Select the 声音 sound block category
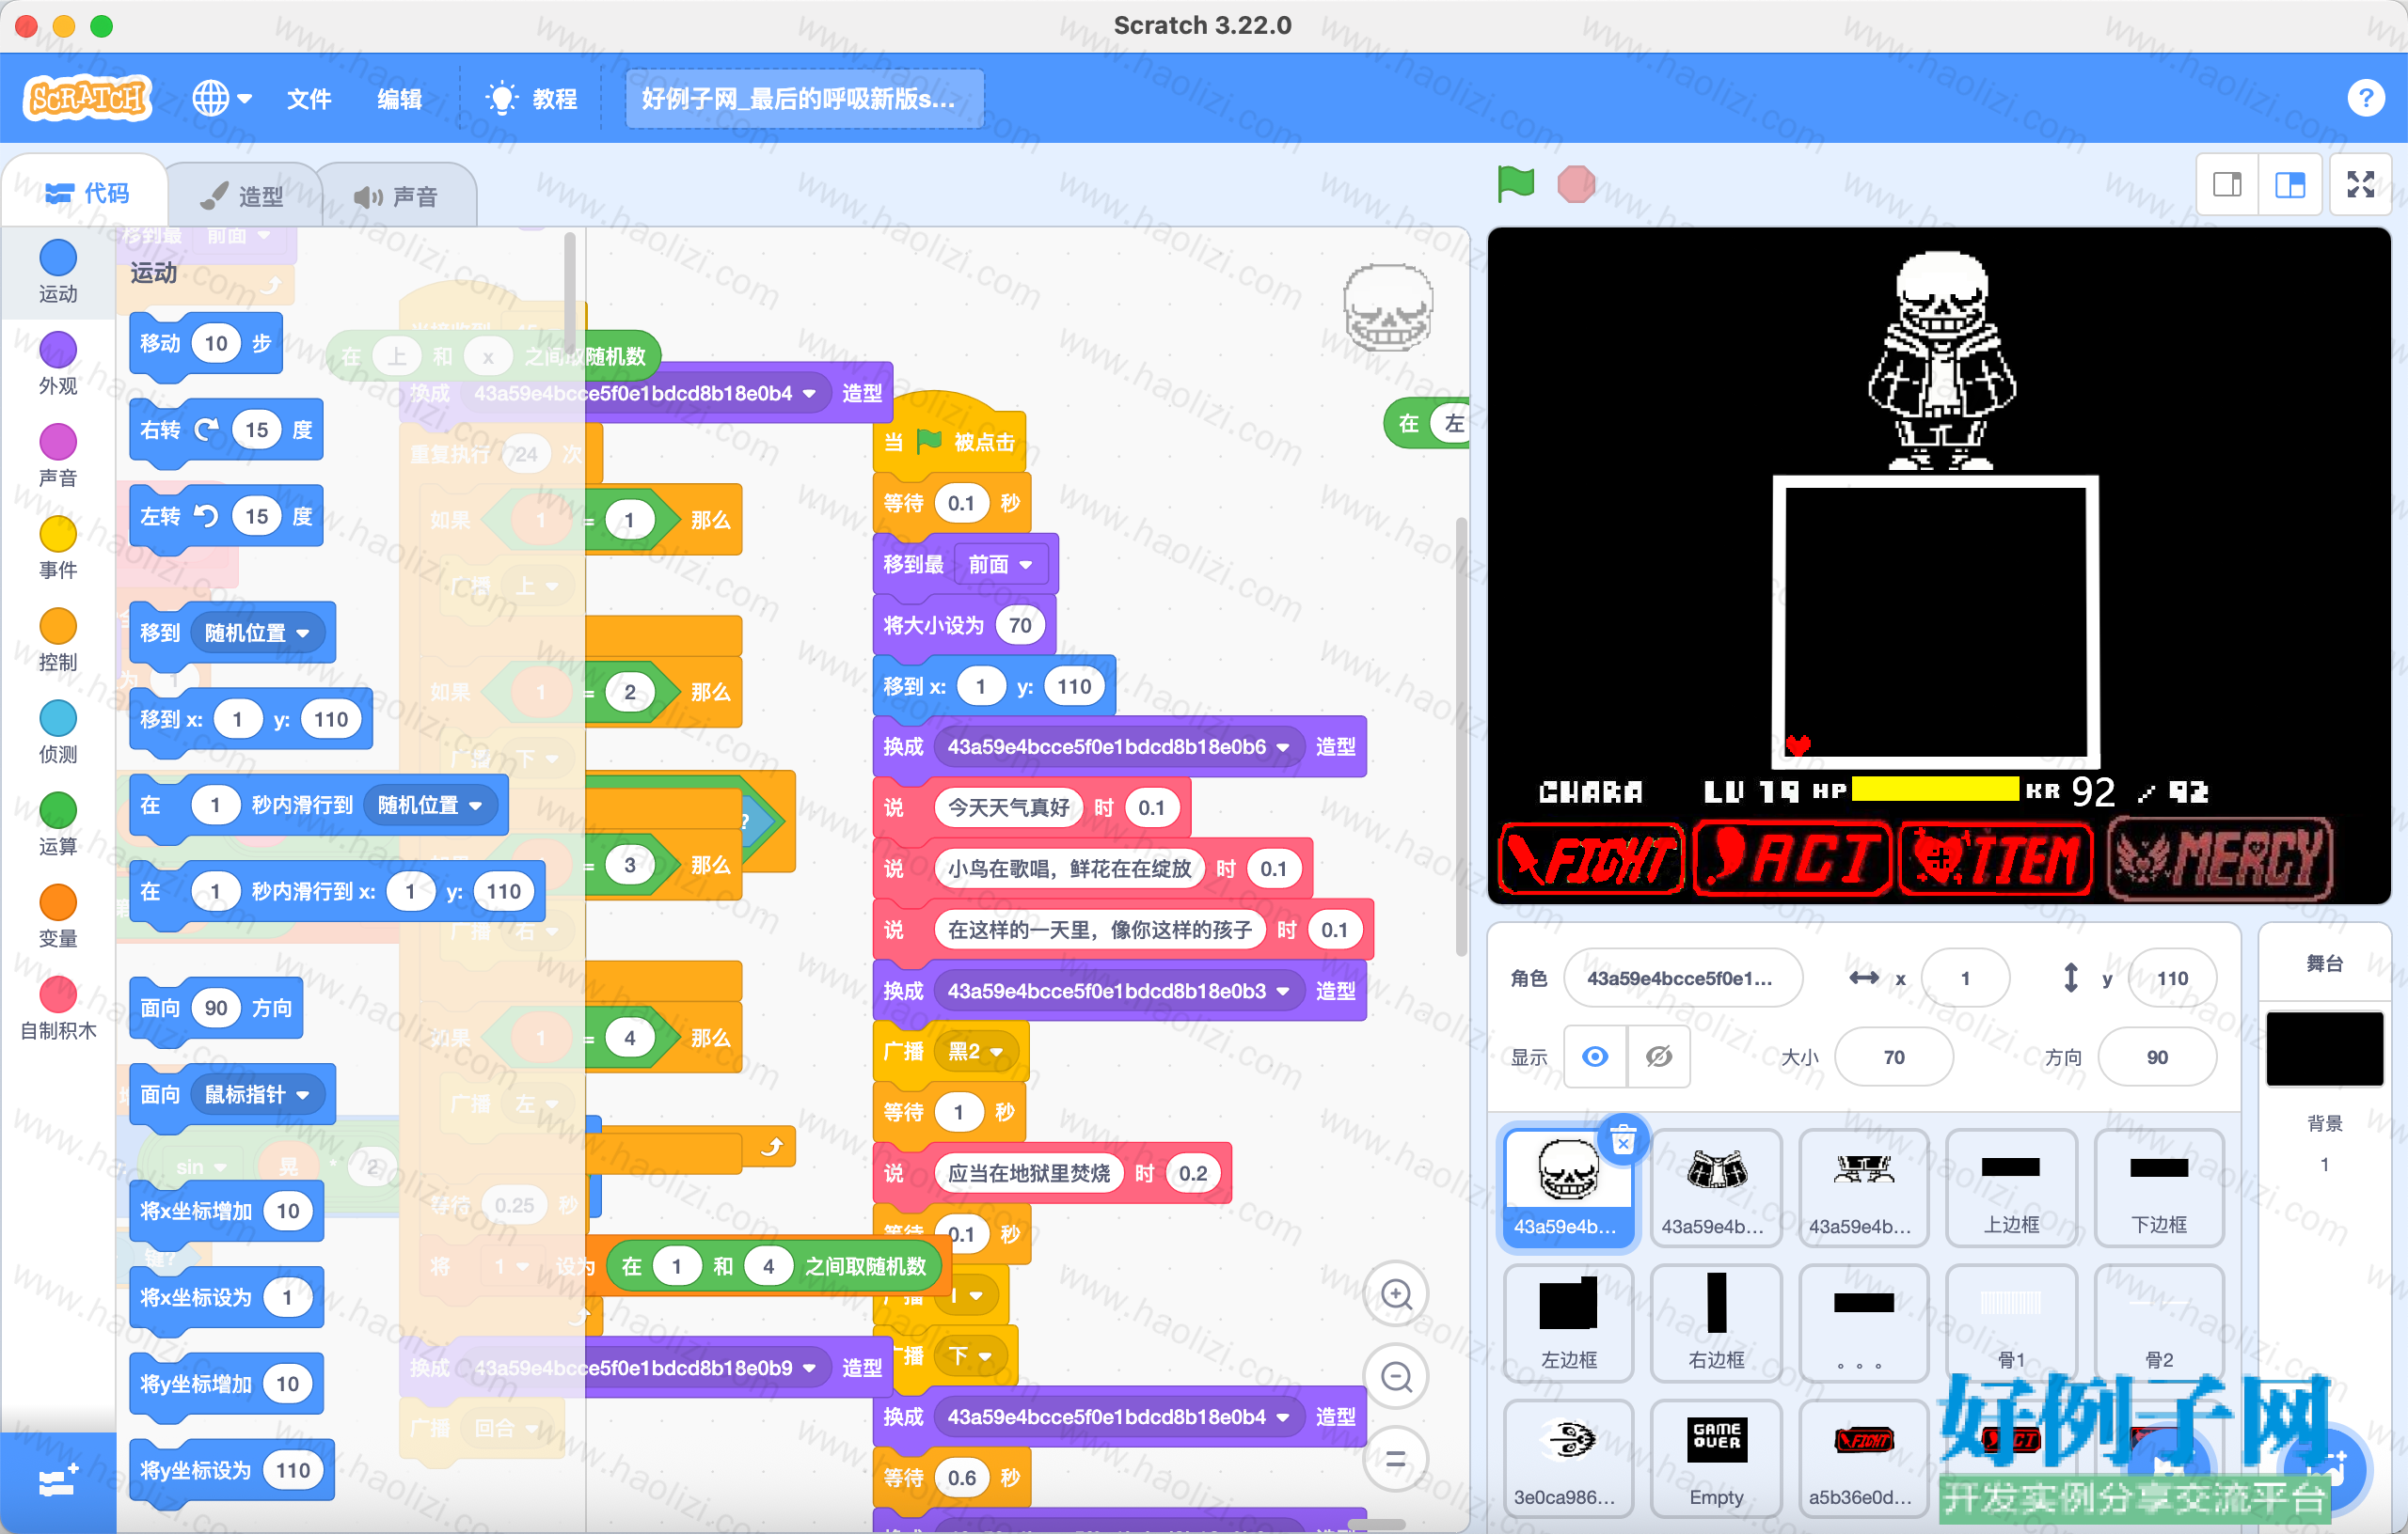The image size is (2408, 1534). [x=58, y=456]
